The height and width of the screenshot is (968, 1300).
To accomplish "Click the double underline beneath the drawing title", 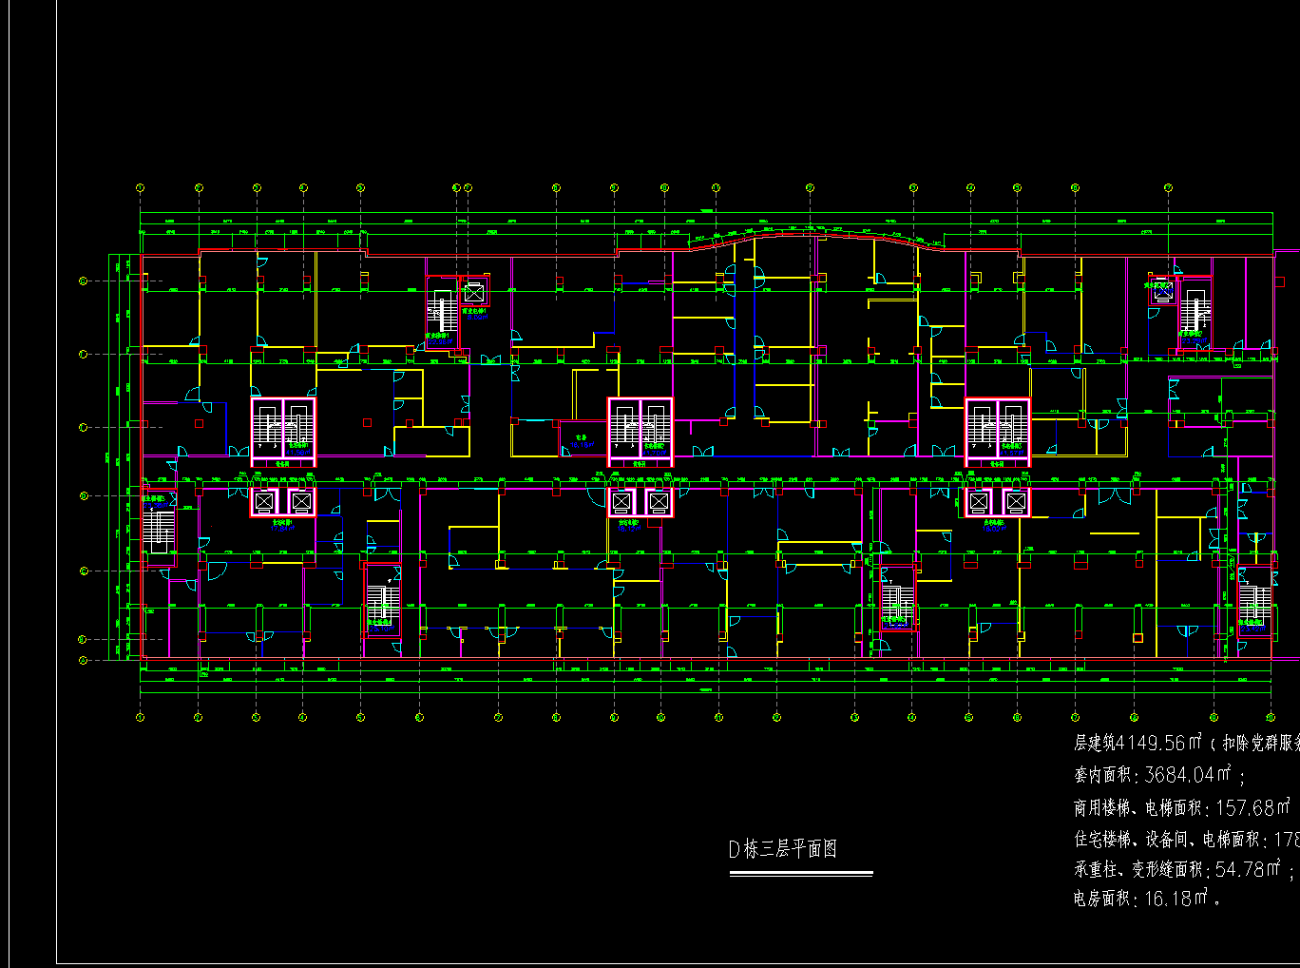I will coord(801,873).
